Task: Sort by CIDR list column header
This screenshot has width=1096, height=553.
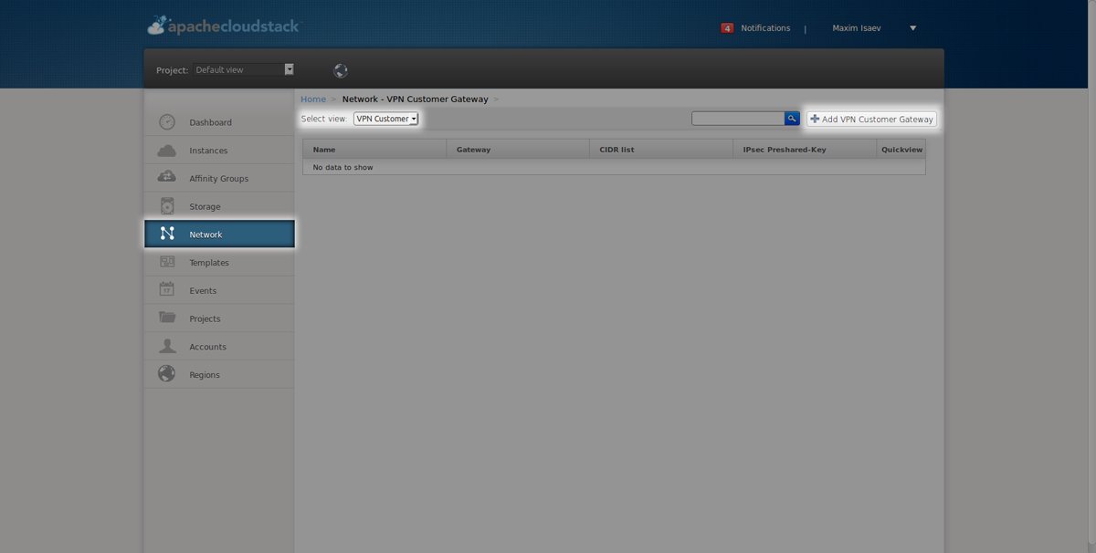Action: pos(661,149)
